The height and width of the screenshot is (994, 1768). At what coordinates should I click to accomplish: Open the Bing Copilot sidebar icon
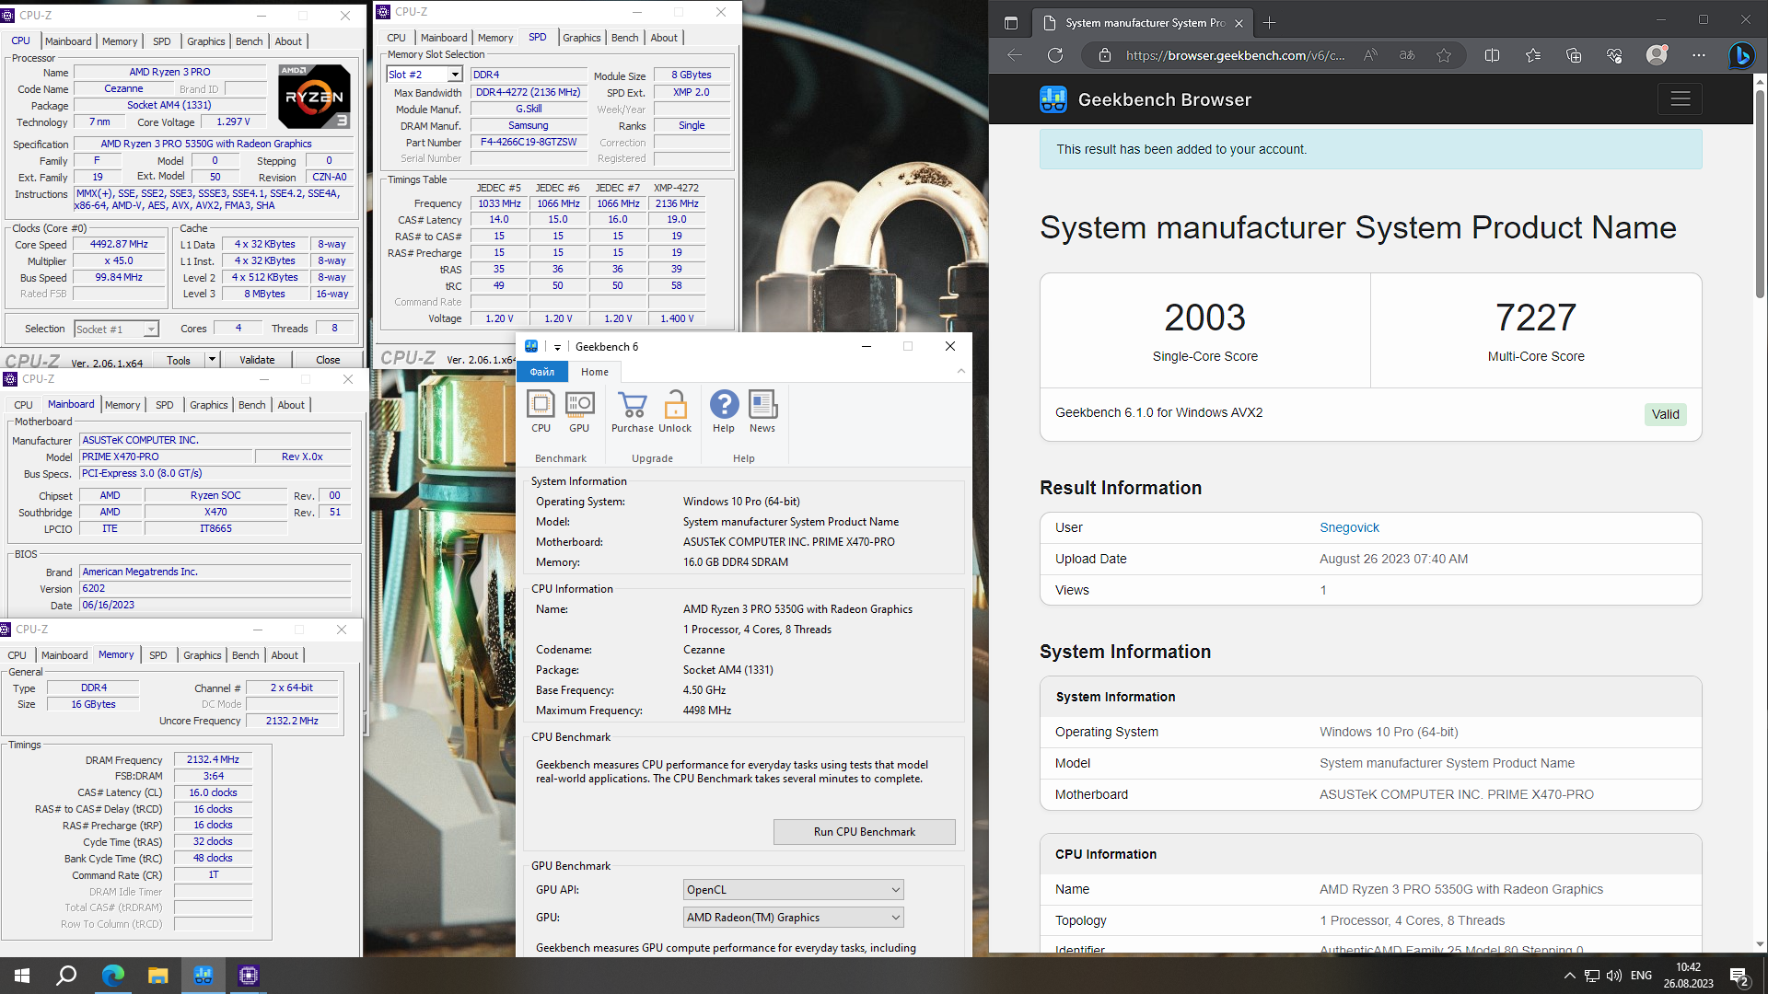pyautogui.click(x=1741, y=55)
